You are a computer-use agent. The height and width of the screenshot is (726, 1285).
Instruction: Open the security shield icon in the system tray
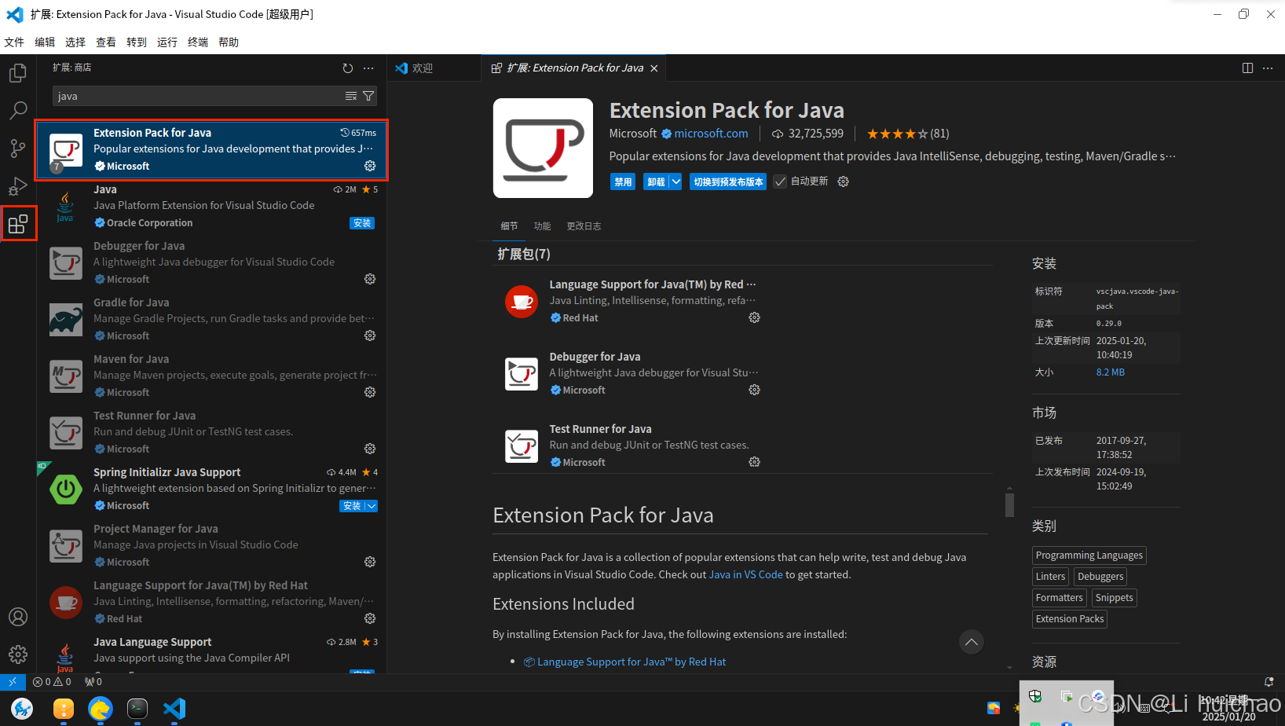click(1035, 696)
